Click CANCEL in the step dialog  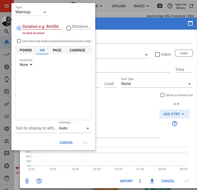pyautogui.click(x=66, y=142)
